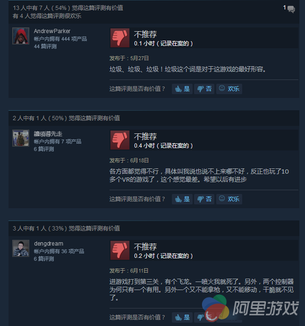Vote 否 on AndrewParker's review
305x326 pixels.
click(x=204, y=89)
